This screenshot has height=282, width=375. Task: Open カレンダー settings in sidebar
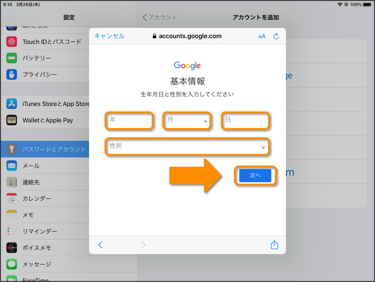37,198
